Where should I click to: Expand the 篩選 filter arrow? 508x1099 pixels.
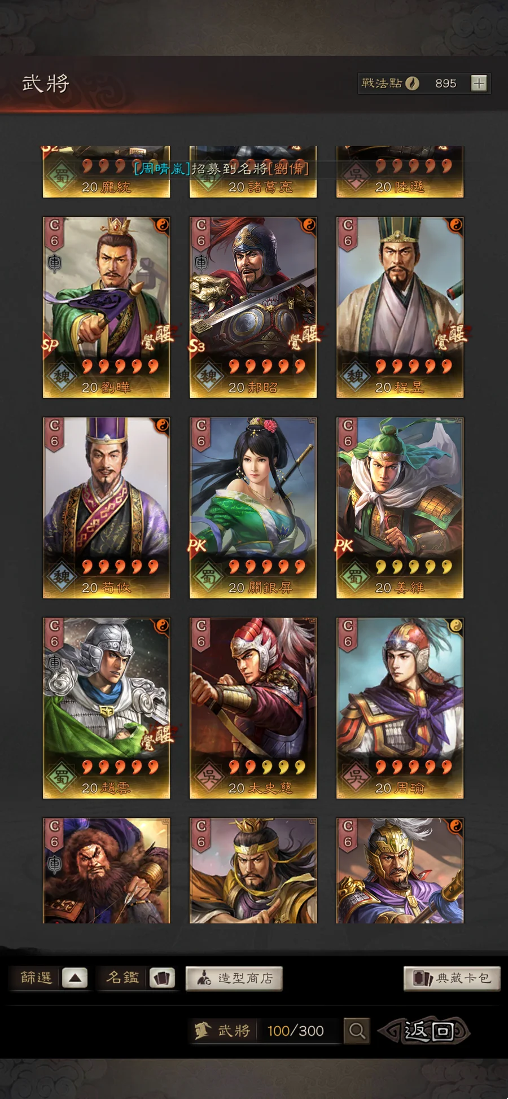(75, 978)
